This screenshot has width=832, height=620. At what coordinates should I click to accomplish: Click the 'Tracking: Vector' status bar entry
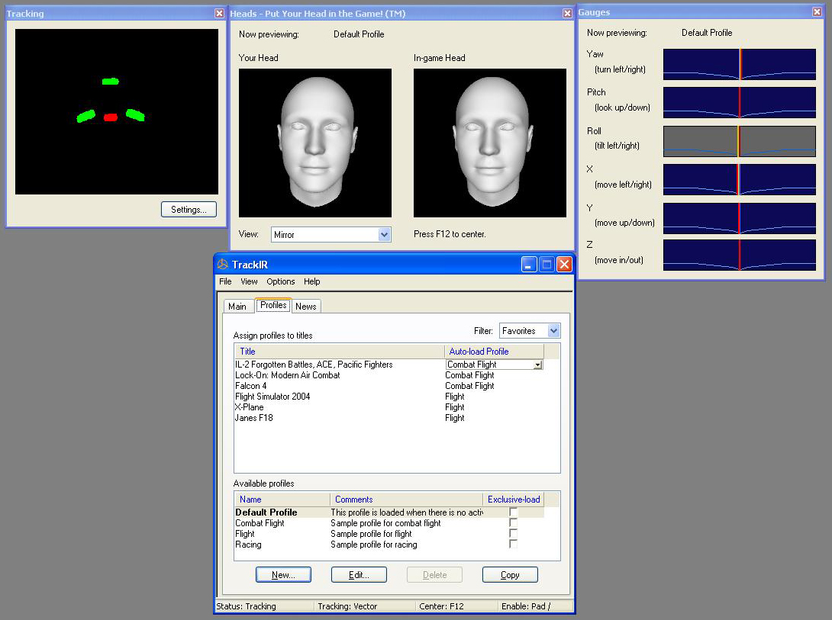(x=347, y=606)
